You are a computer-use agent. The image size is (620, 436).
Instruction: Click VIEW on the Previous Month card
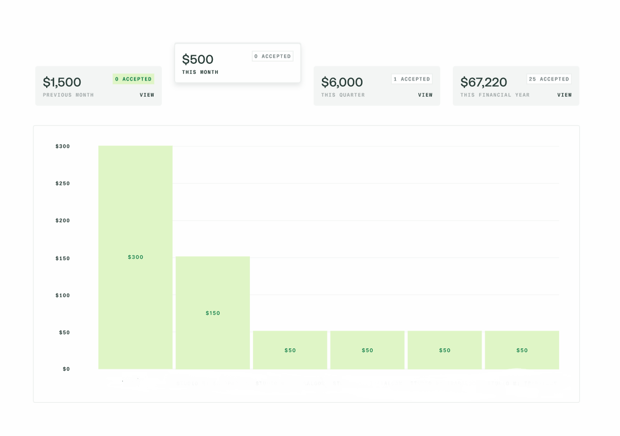[147, 95]
